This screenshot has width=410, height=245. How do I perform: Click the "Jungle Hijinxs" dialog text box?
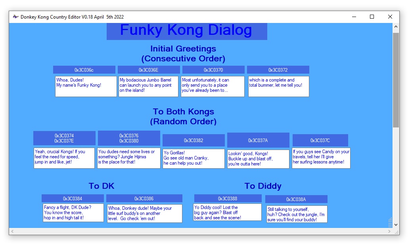pos(129,158)
